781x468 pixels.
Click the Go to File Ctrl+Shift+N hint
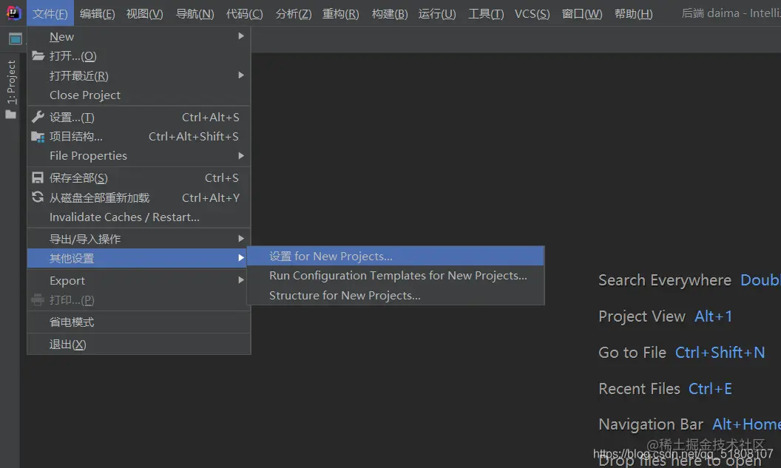pyautogui.click(x=681, y=353)
